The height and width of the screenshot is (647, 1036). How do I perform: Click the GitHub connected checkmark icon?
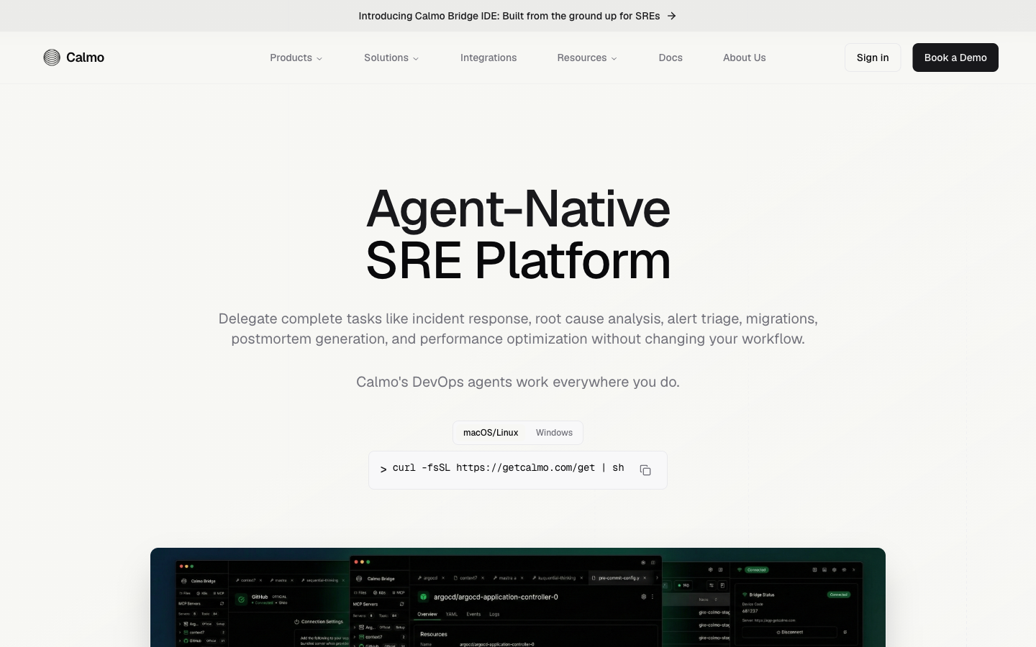pos(242,599)
